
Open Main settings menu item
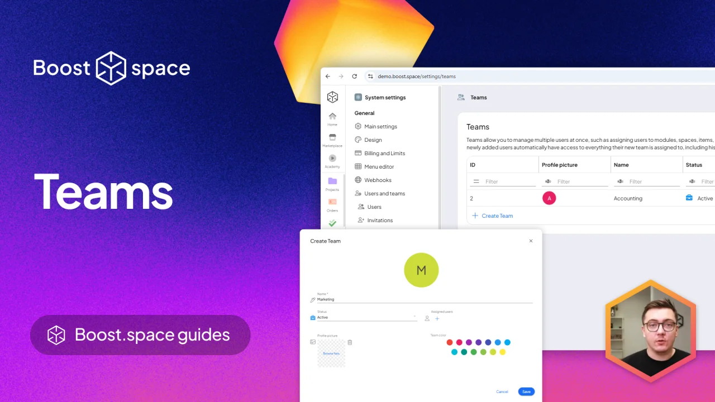(376, 126)
